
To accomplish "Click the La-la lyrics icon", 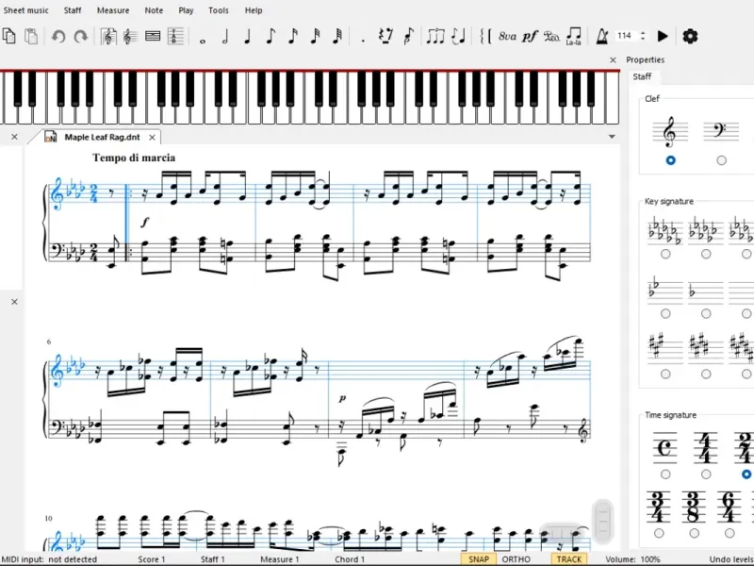I will (574, 37).
